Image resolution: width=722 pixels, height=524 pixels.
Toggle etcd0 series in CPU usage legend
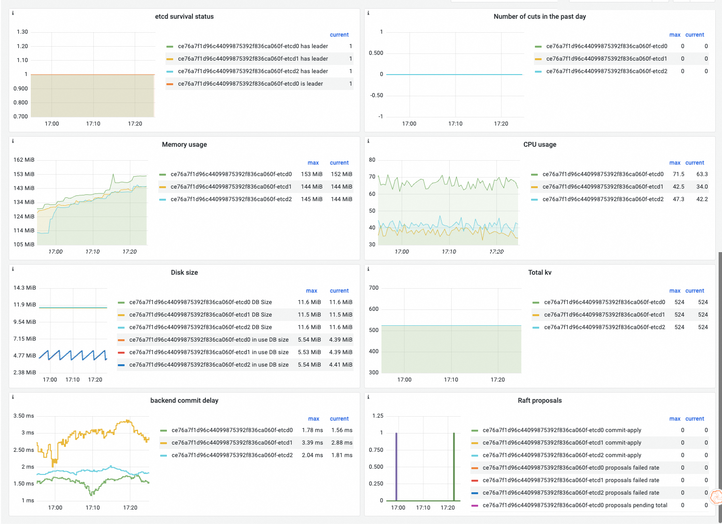[603, 174]
